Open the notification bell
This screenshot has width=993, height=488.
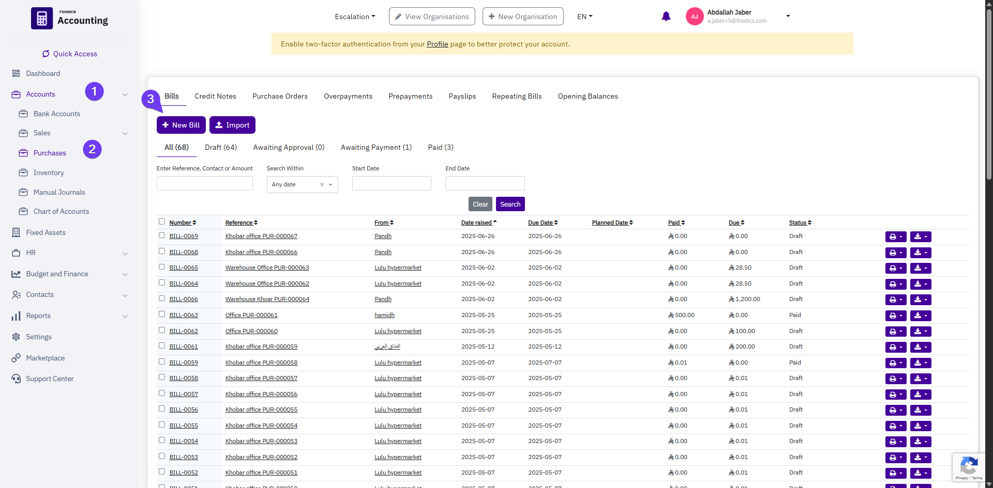[x=666, y=16]
